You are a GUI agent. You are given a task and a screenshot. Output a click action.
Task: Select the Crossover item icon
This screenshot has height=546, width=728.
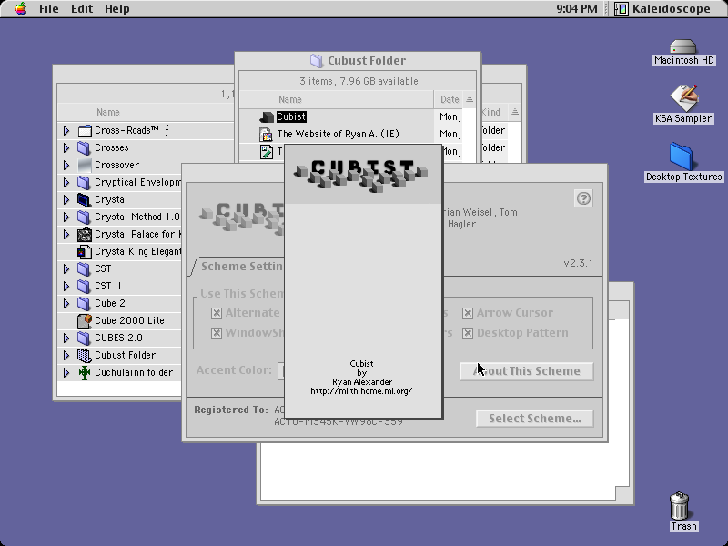[85, 165]
